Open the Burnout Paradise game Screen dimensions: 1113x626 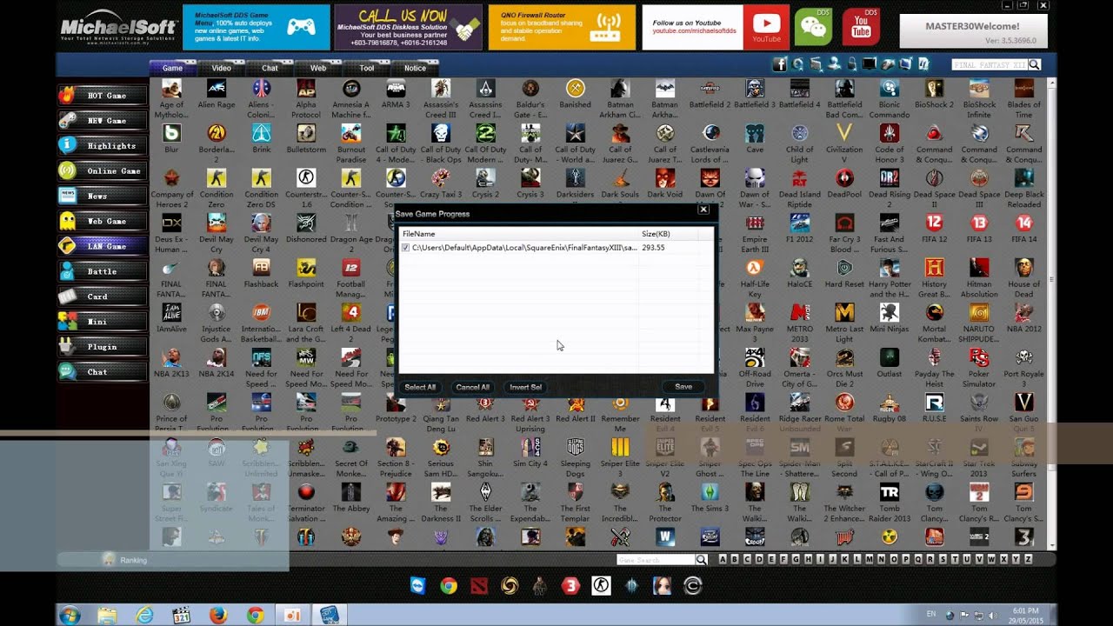tap(351, 133)
